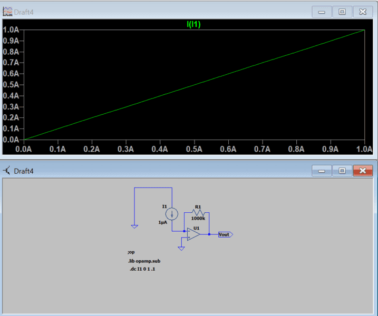Click the schematic window transistor icon
This screenshot has height=316, width=378.
pos(8,170)
